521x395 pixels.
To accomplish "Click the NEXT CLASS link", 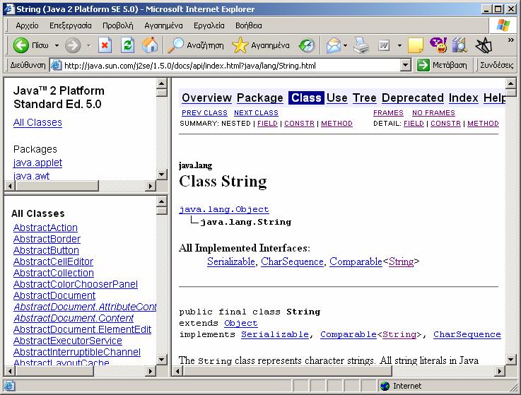I will click(256, 113).
